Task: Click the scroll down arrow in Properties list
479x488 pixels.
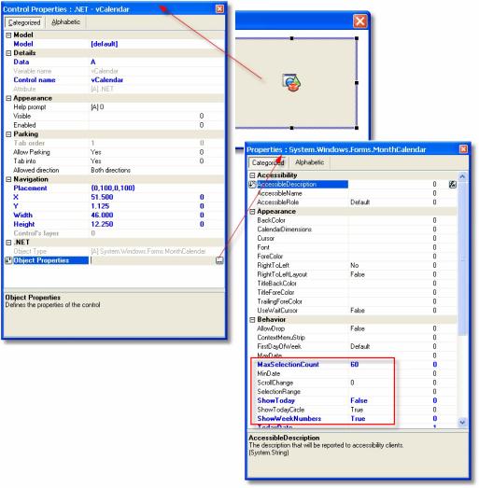Action: (x=462, y=422)
